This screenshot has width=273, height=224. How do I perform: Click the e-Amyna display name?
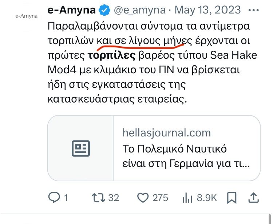[x=72, y=11]
